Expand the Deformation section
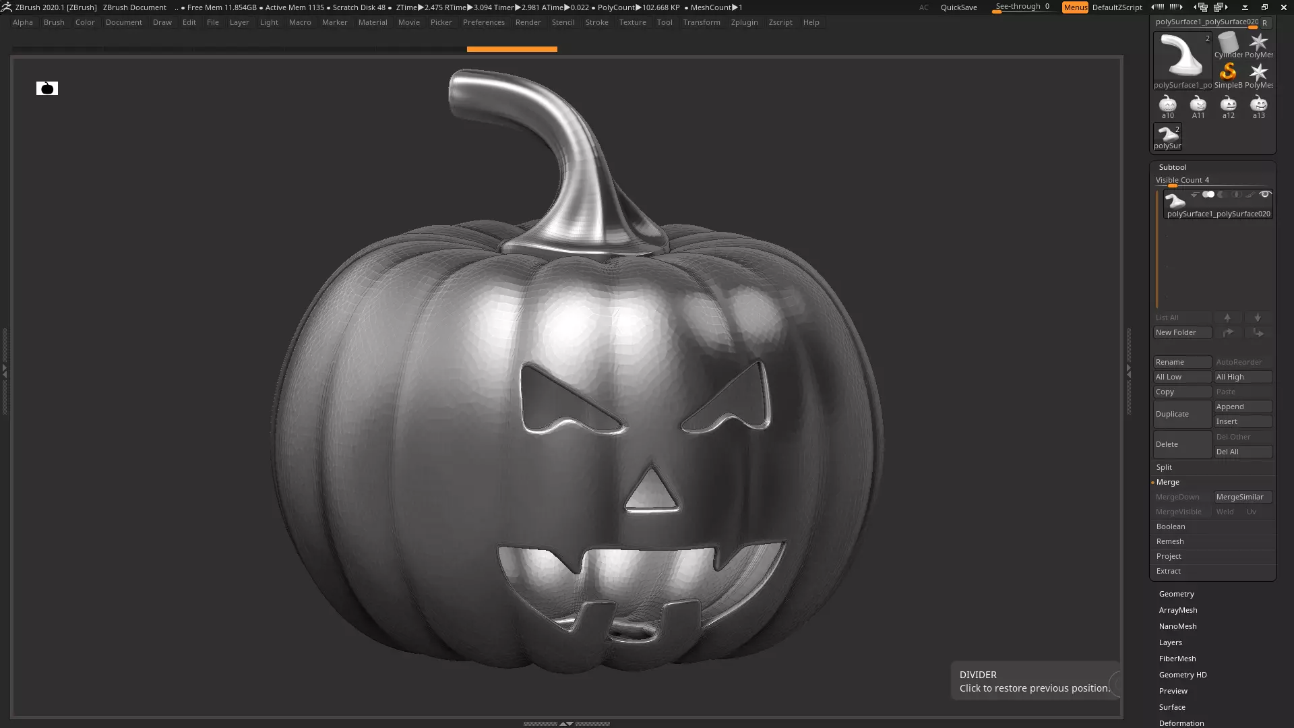 [x=1181, y=723]
